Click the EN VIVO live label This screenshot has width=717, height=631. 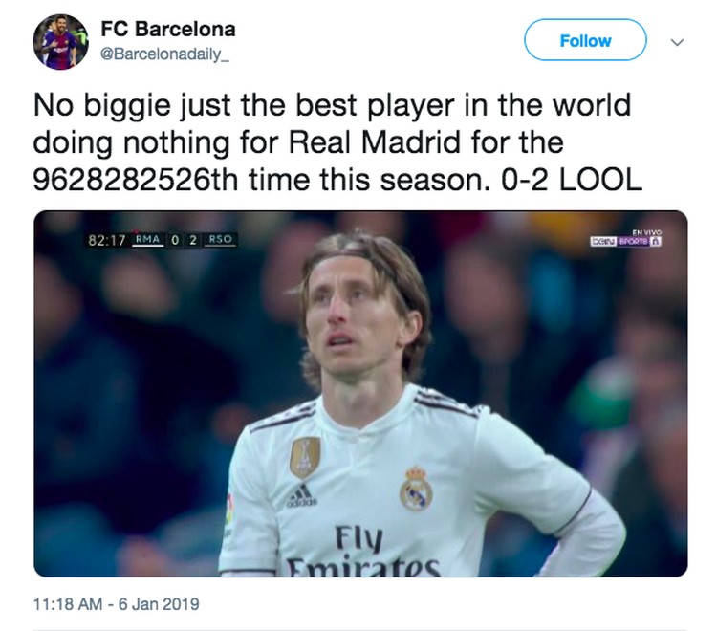point(647,232)
